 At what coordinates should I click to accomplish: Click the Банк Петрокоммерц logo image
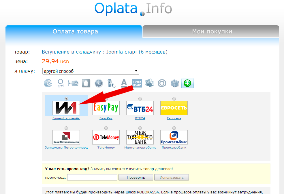66,137
